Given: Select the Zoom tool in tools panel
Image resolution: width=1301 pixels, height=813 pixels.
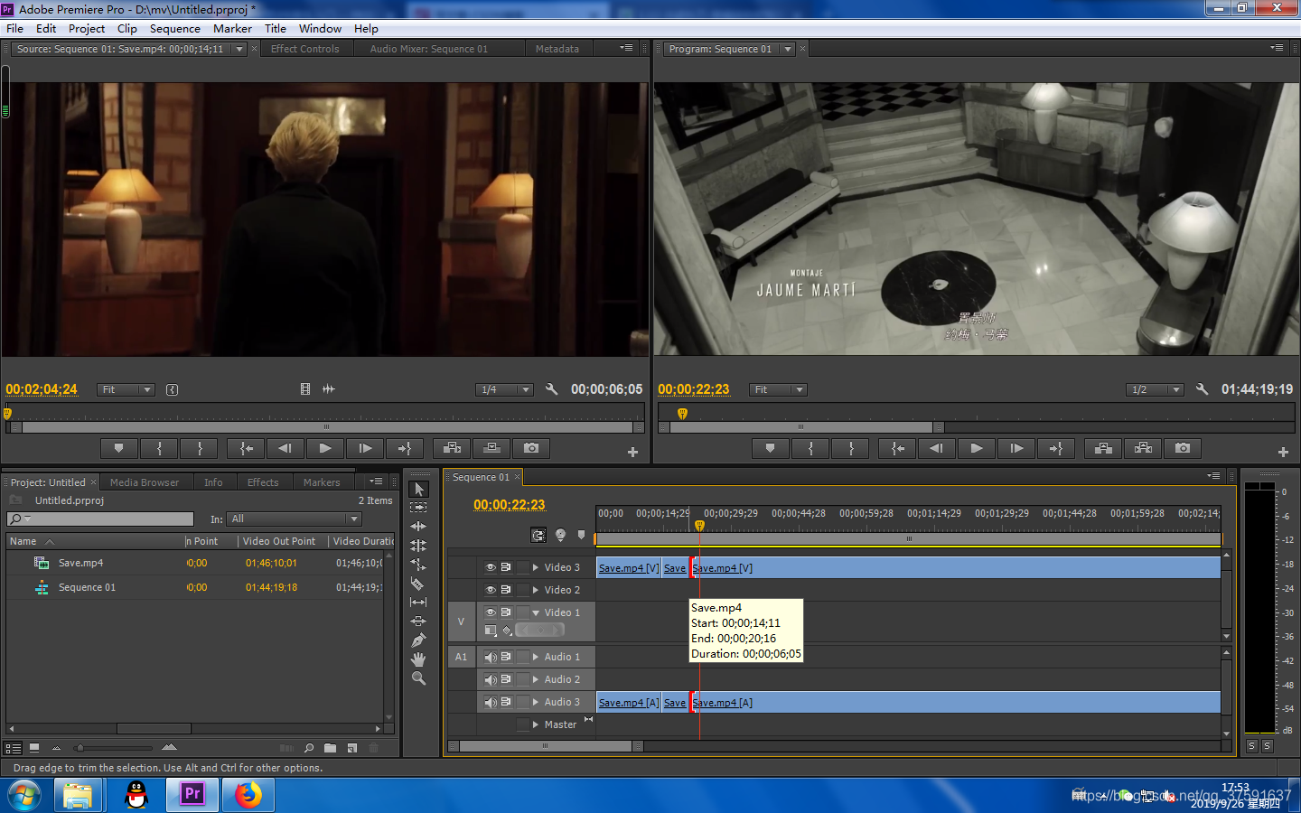Looking at the screenshot, I should [x=418, y=678].
